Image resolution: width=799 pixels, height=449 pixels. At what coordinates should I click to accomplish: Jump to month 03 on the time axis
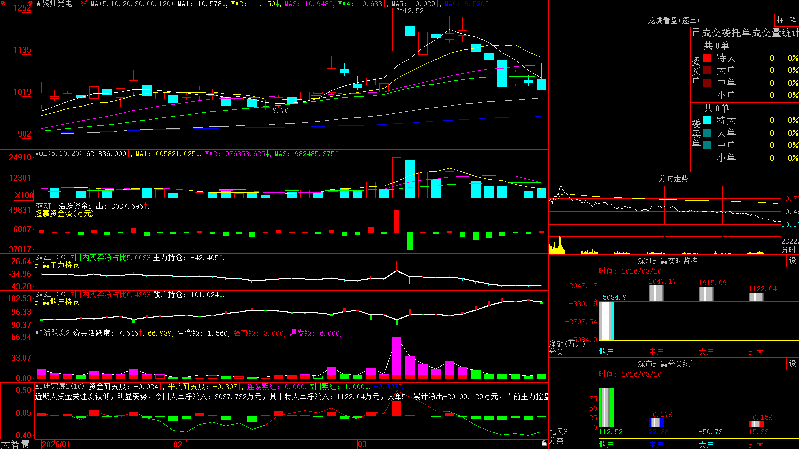click(x=362, y=444)
